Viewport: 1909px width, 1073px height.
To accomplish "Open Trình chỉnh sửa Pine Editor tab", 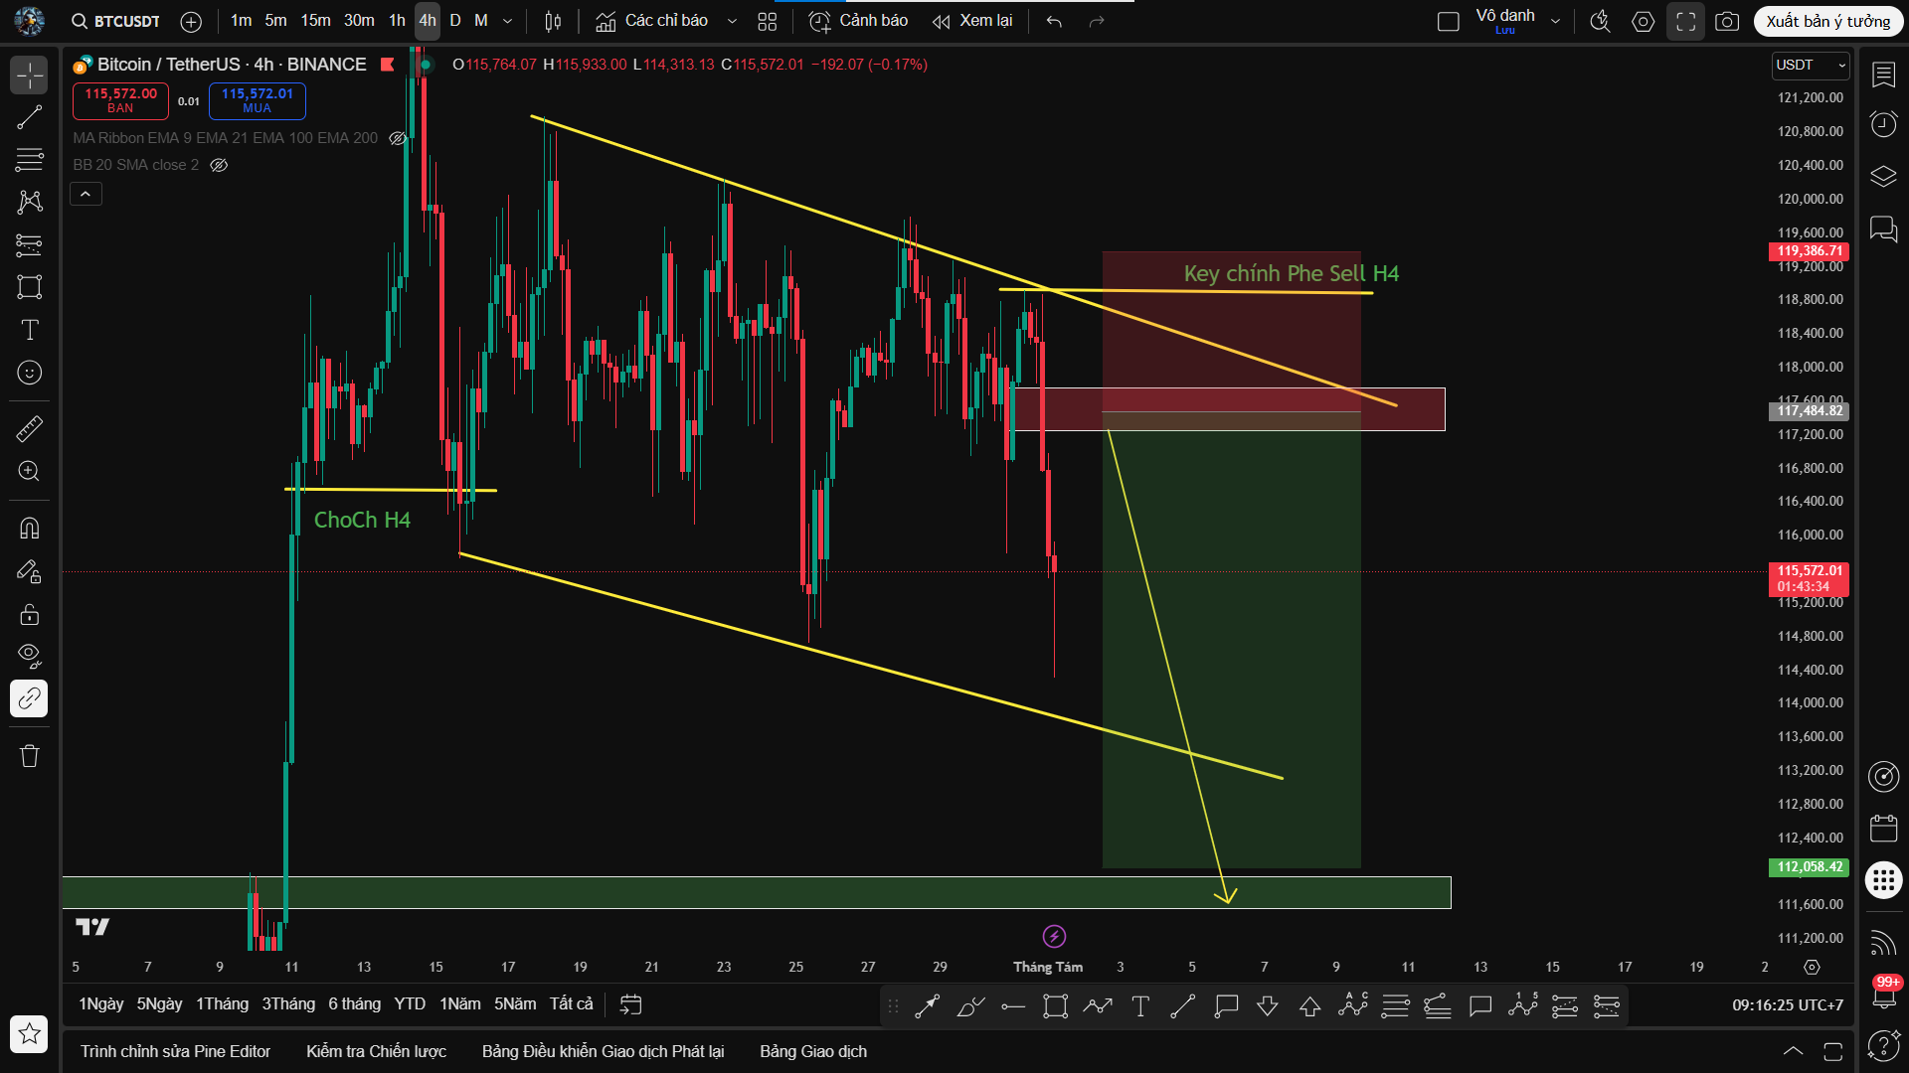I will tap(175, 1051).
